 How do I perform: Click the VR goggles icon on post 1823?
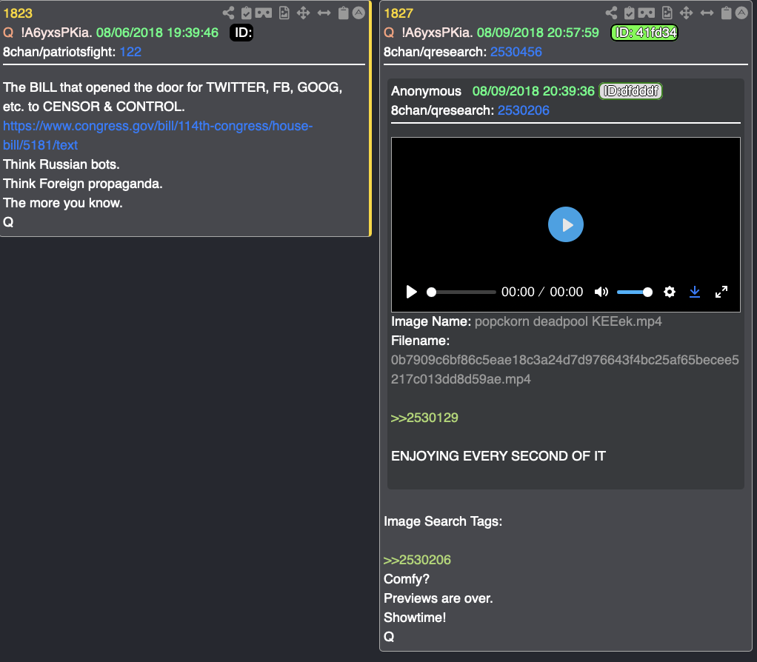pos(264,13)
